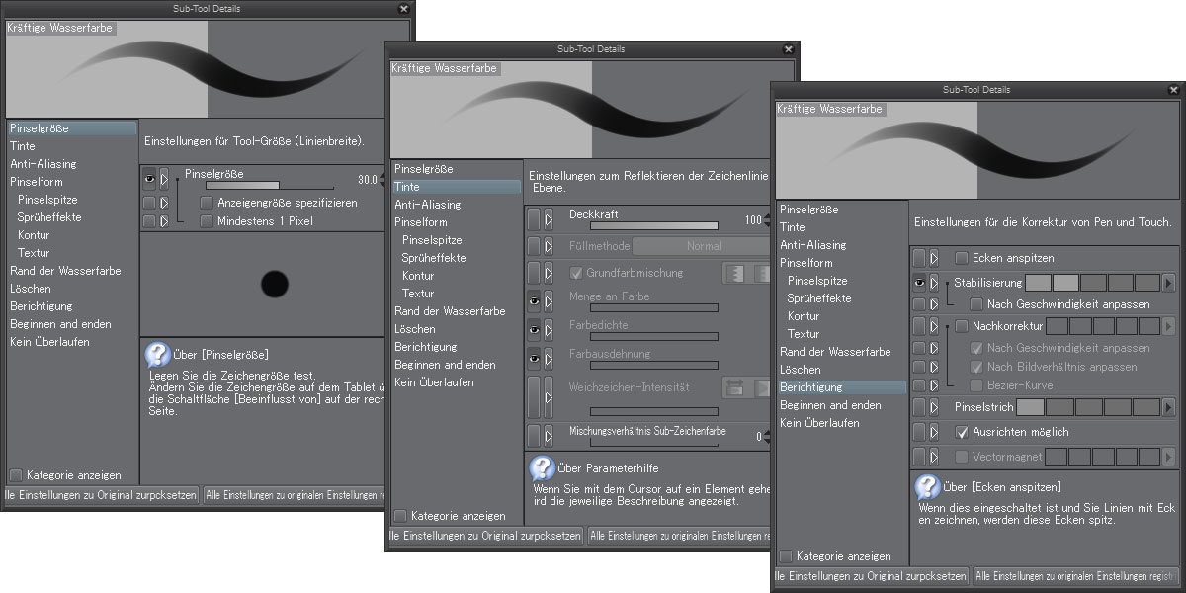Image resolution: width=1186 pixels, height=593 pixels.
Task: Click leftmost dialog's reset-to-original settings button
Action: point(101,494)
